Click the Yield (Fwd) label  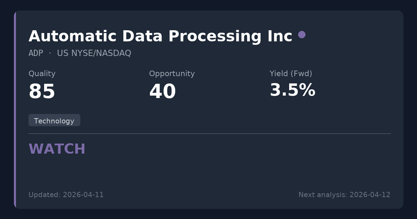point(291,74)
